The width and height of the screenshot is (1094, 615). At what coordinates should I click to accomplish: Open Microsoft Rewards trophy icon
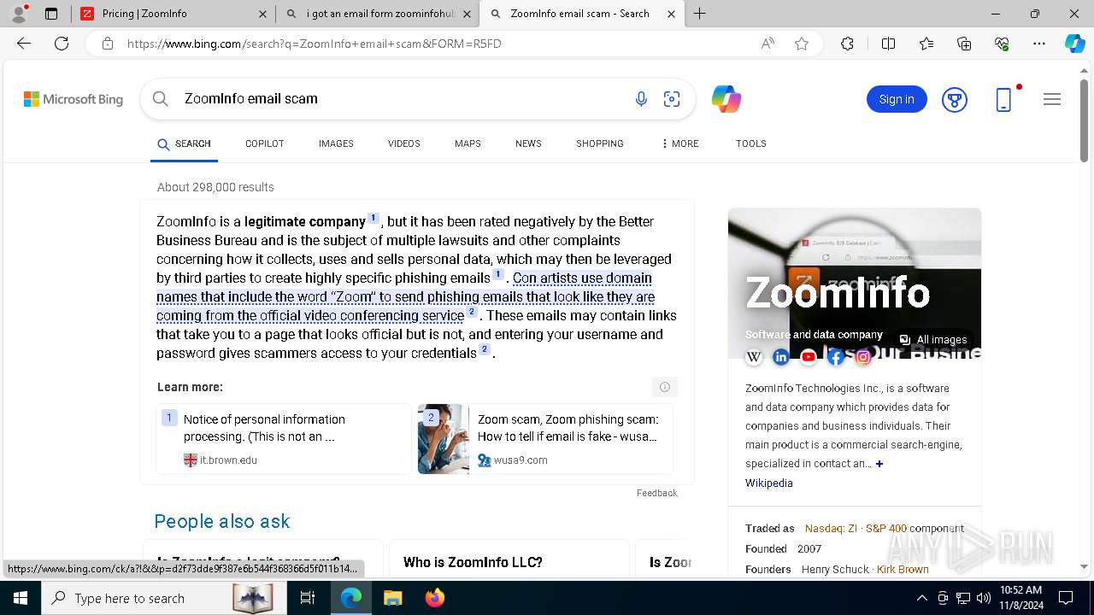955,99
